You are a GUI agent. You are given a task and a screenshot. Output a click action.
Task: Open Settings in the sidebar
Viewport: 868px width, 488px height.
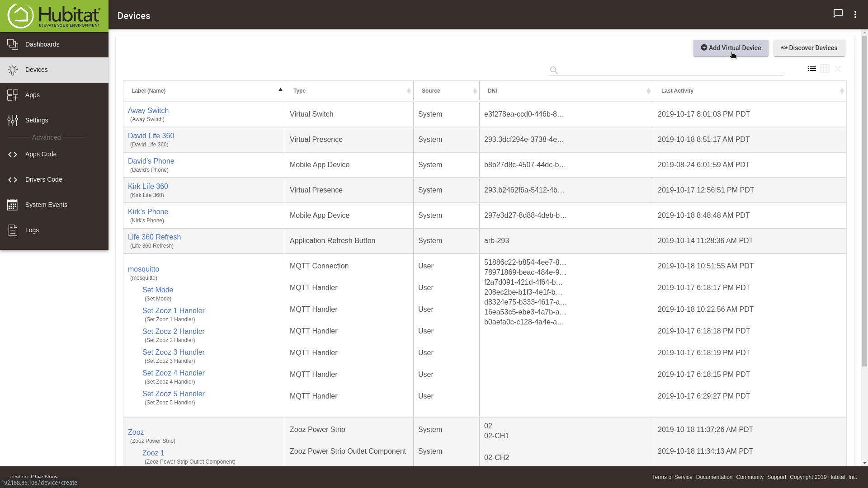37,120
